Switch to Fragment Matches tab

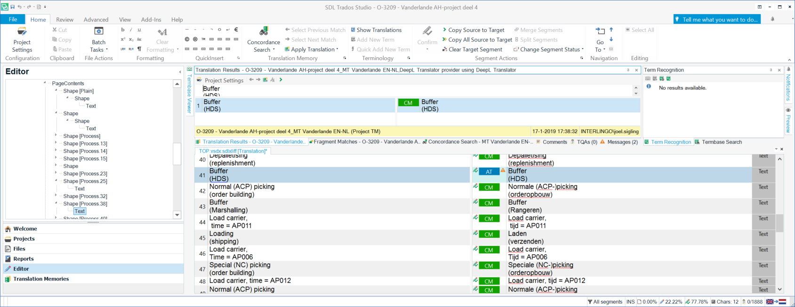(x=364, y=142)
